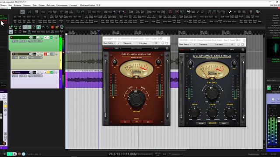Open Basic Setting preset dropdown in Dimension 3D window
Viewport: 280px width, 157px height.
(x=109, y=43)
